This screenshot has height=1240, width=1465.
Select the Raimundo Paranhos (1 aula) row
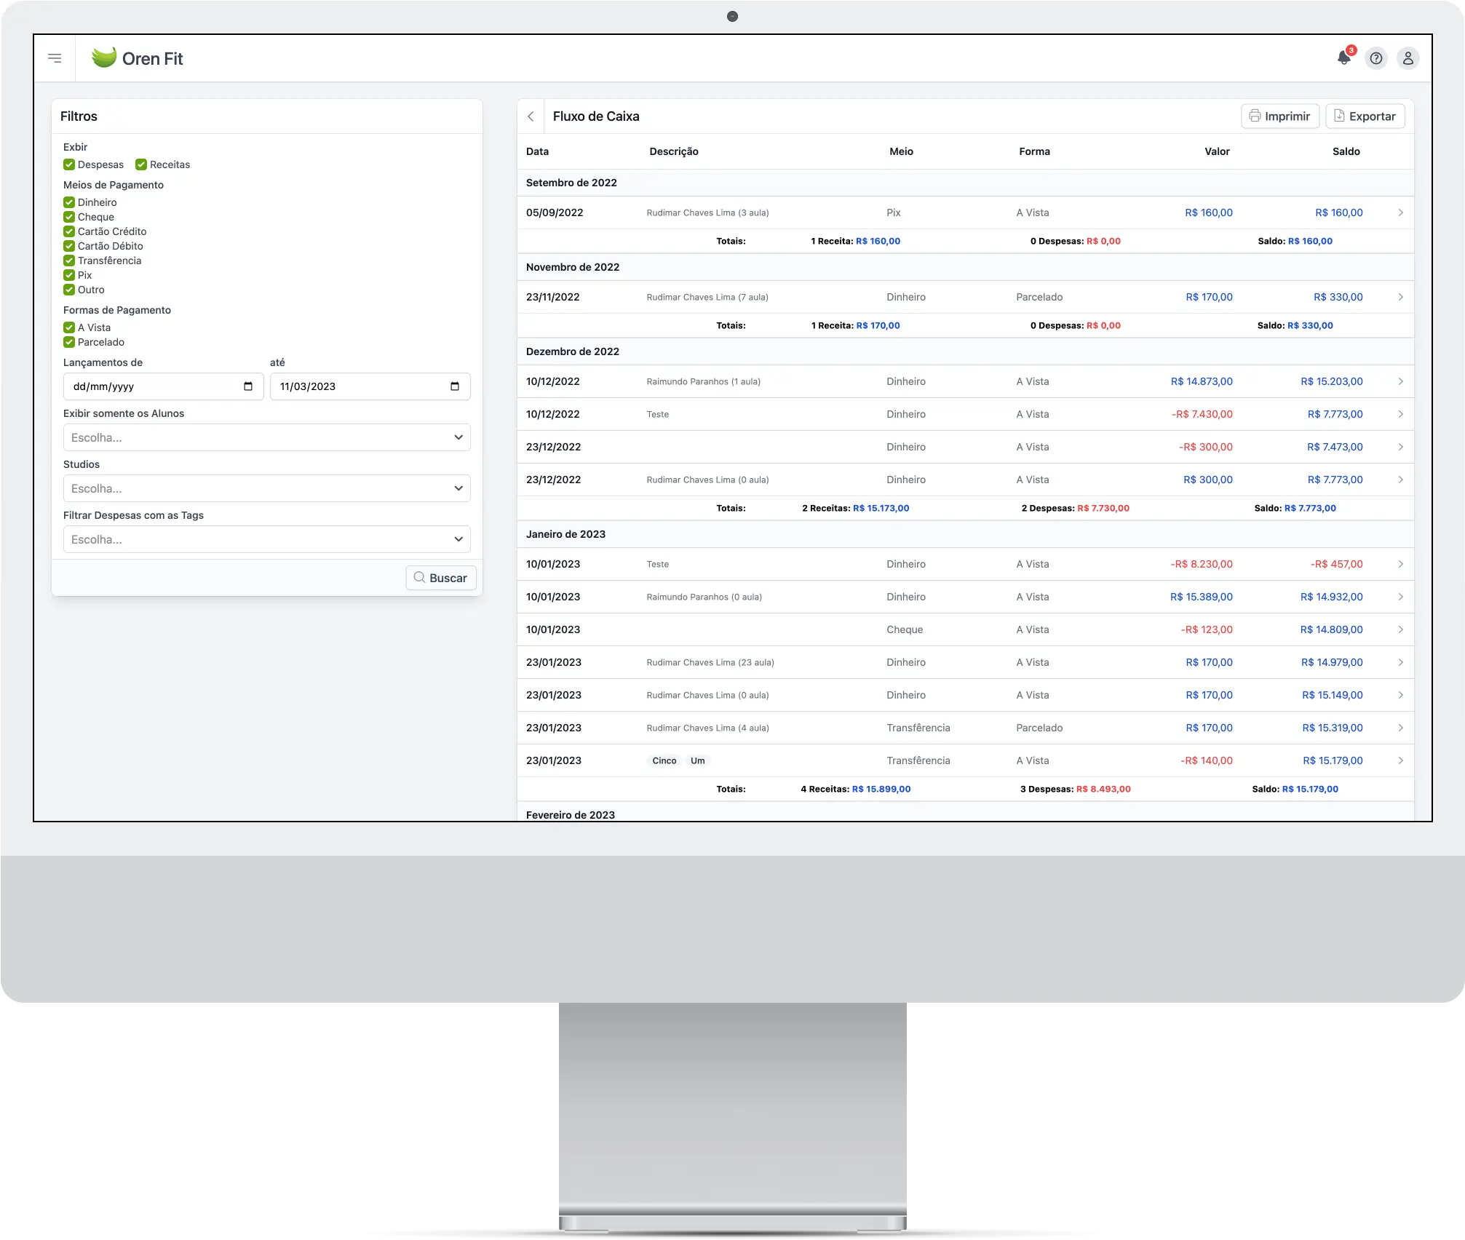click(x=966, y=381)
